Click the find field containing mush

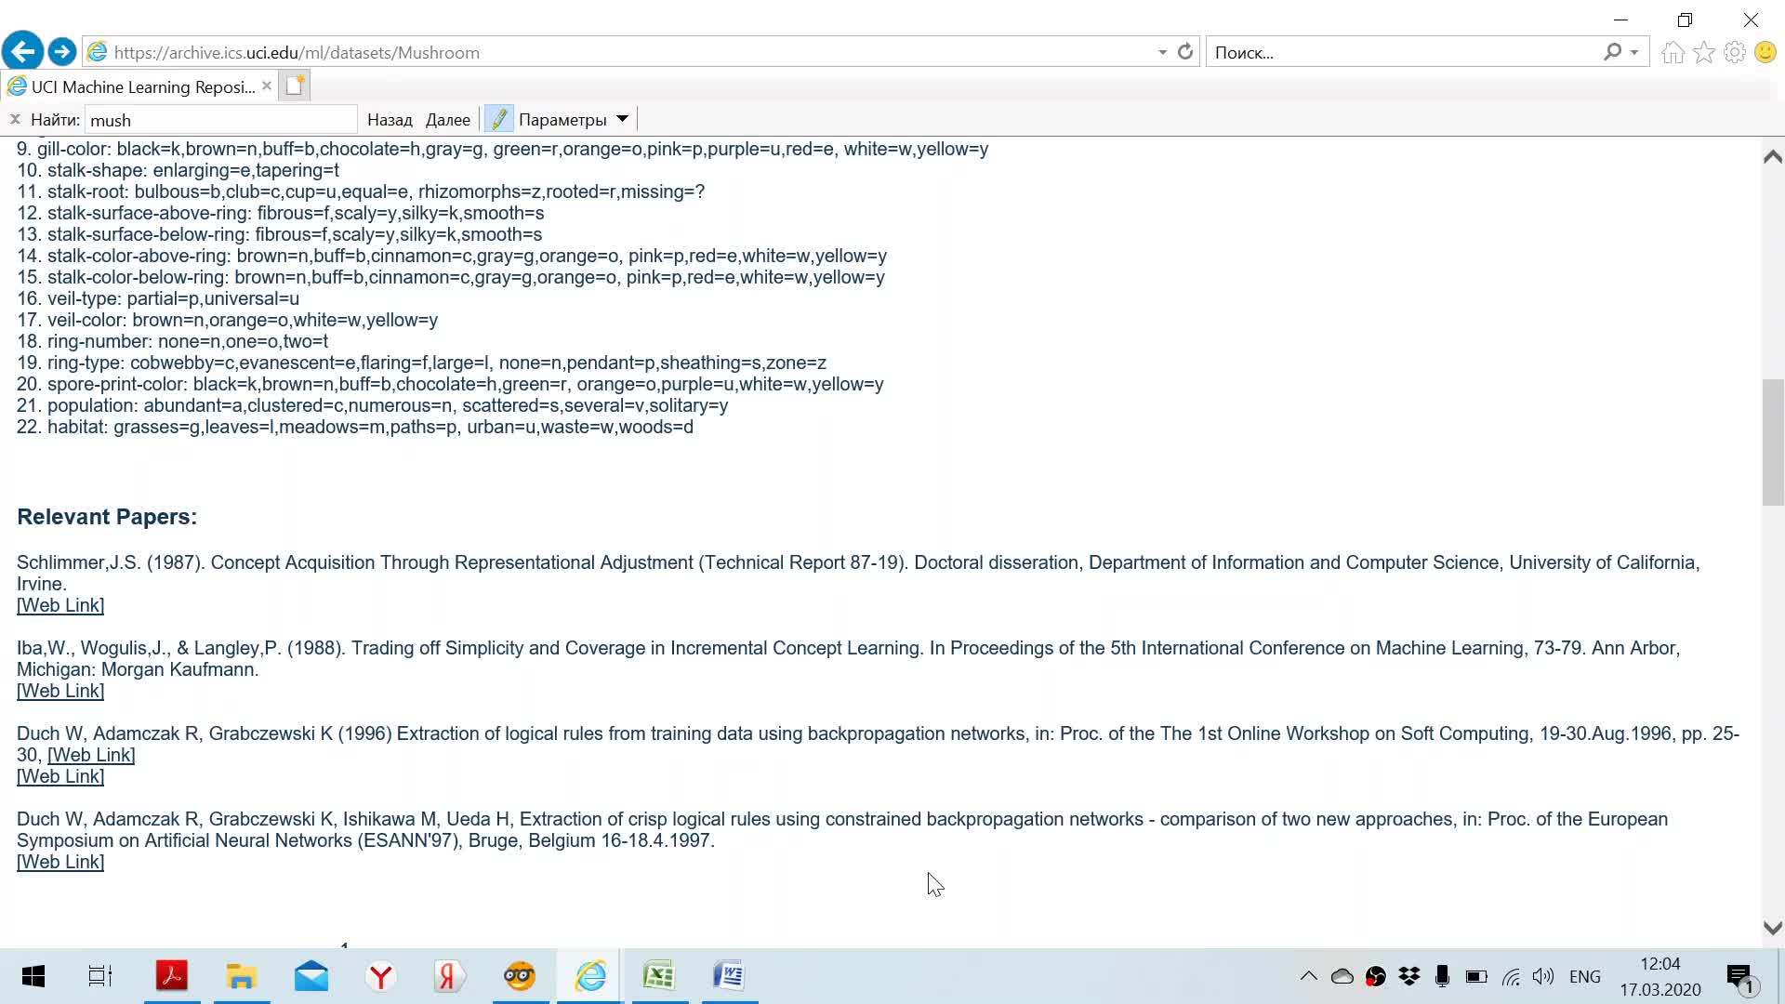[220, 120]
